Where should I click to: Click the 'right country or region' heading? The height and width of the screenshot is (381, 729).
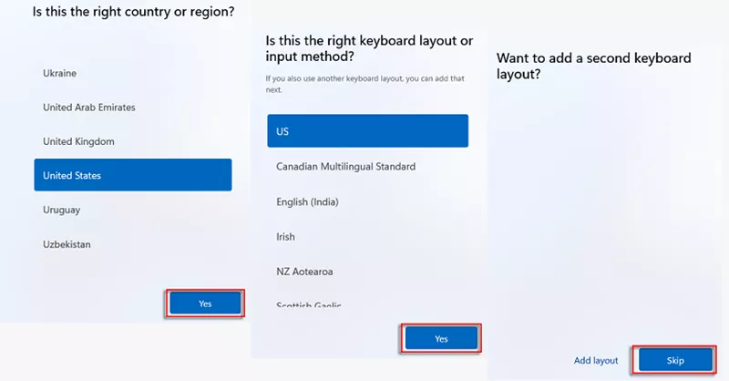(x=134, y=12)
